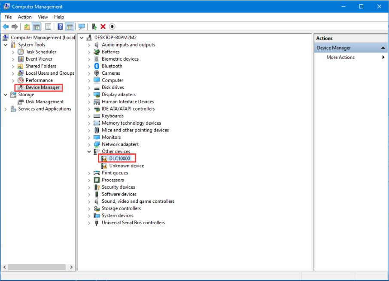Click the Monitors category icon

(x=97, y=137)
